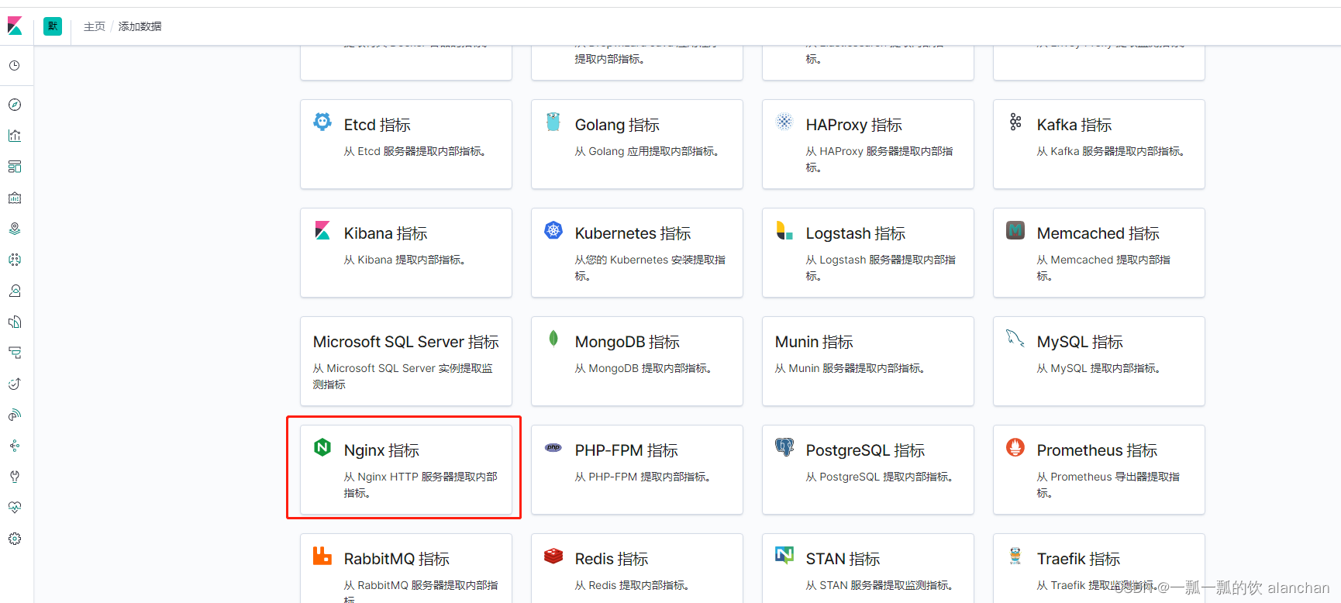Open the Metrics app sidebar icon
This screenshot has width=1341, height=603.
tap(15, 291)
